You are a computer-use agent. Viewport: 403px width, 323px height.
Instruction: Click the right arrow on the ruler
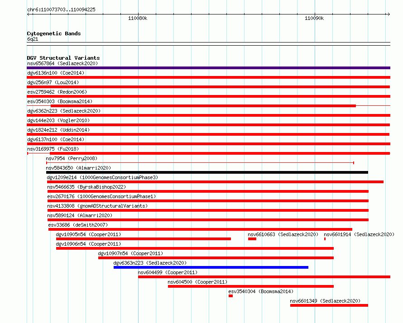389,14
